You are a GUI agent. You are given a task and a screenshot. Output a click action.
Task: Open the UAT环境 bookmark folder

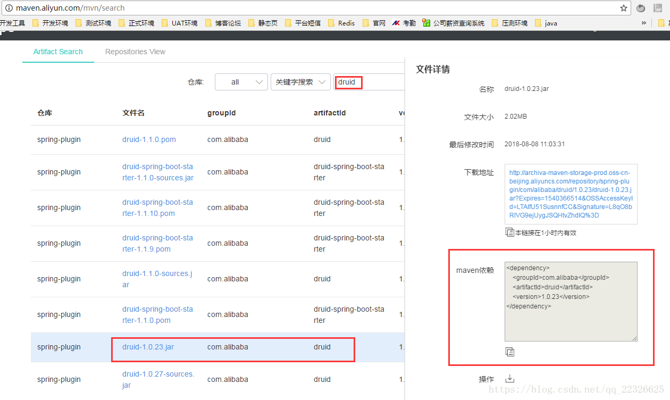point(179,23)
